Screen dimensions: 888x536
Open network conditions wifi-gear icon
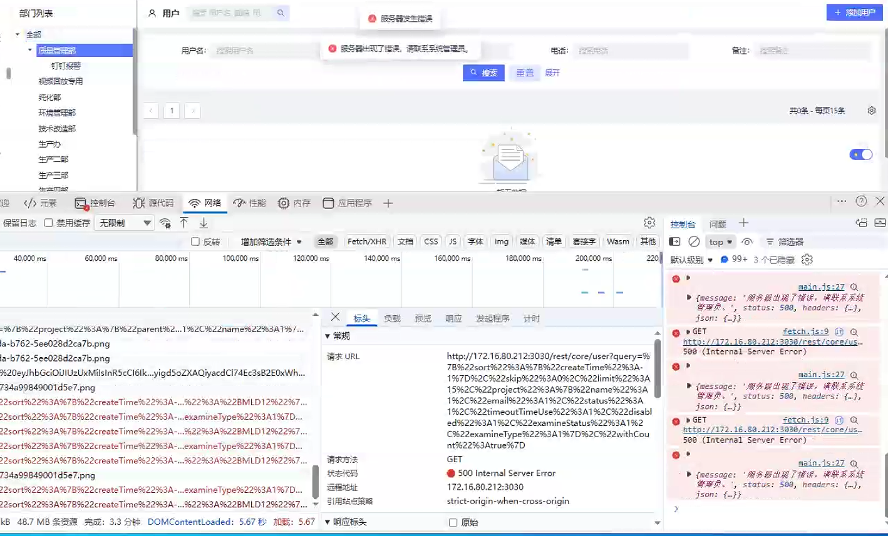165,223
